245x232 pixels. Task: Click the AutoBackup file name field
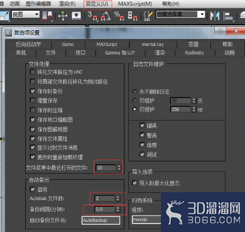(x=101, y=220)
